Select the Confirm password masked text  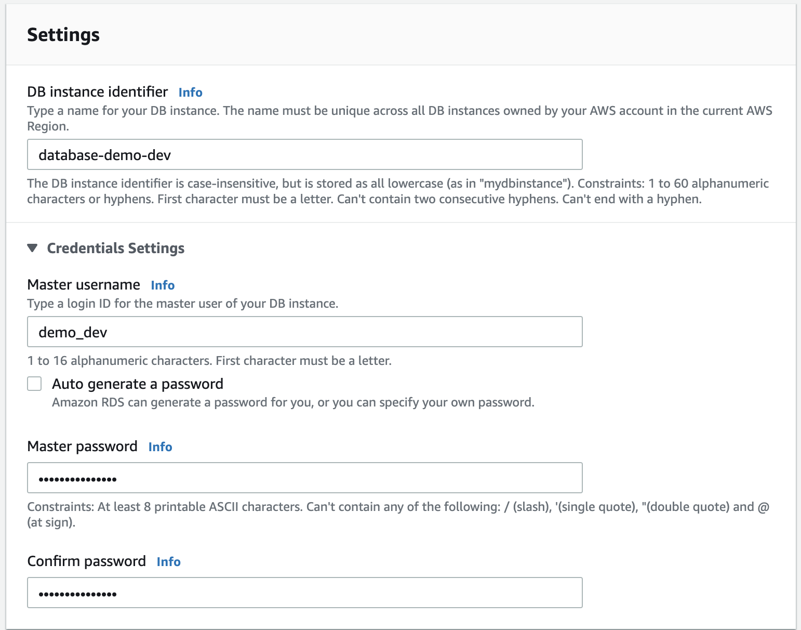click(77, 593)
